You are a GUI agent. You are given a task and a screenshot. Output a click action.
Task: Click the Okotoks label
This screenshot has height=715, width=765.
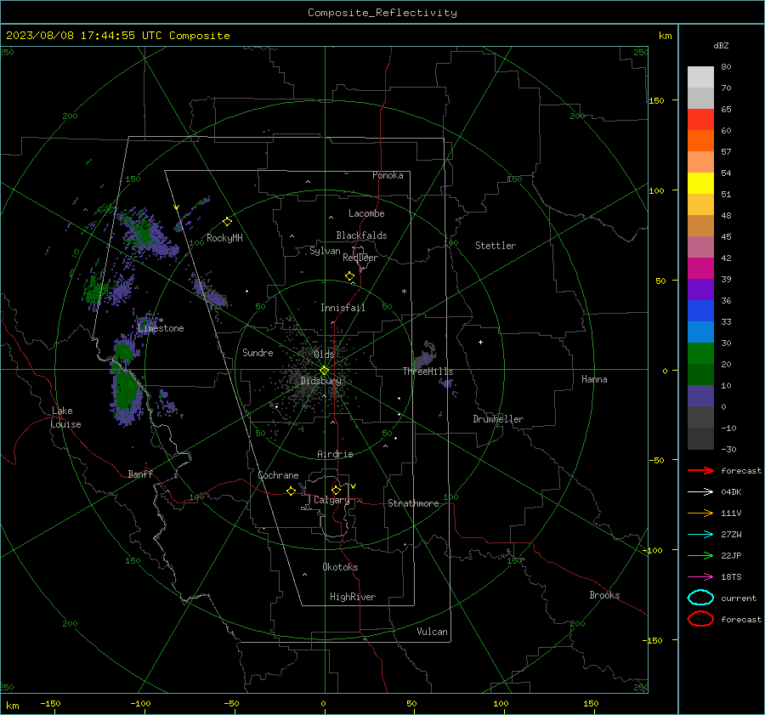click(x=340, y=567)
